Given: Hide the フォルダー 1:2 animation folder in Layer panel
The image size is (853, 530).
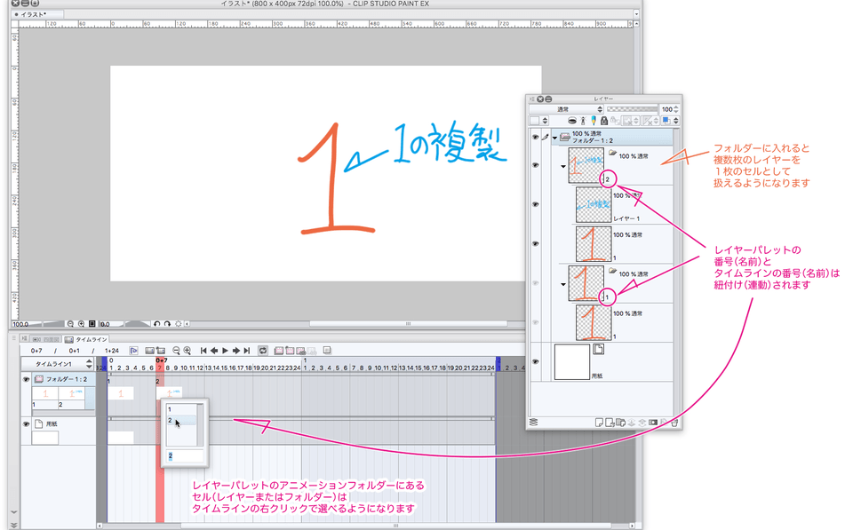Looking at the screenshot, I should point(535,138).
